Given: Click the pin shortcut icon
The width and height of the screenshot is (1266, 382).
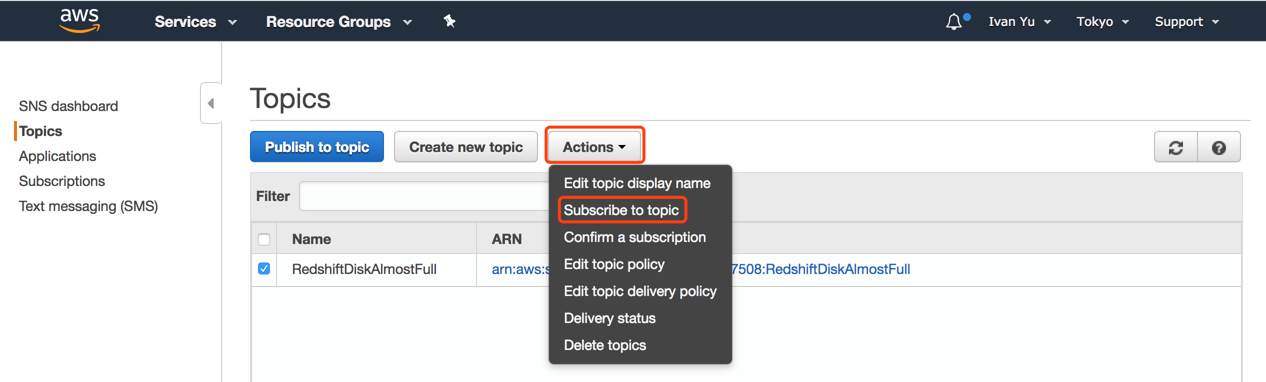Looking at the screenshot, I should (x=449, y=21).
